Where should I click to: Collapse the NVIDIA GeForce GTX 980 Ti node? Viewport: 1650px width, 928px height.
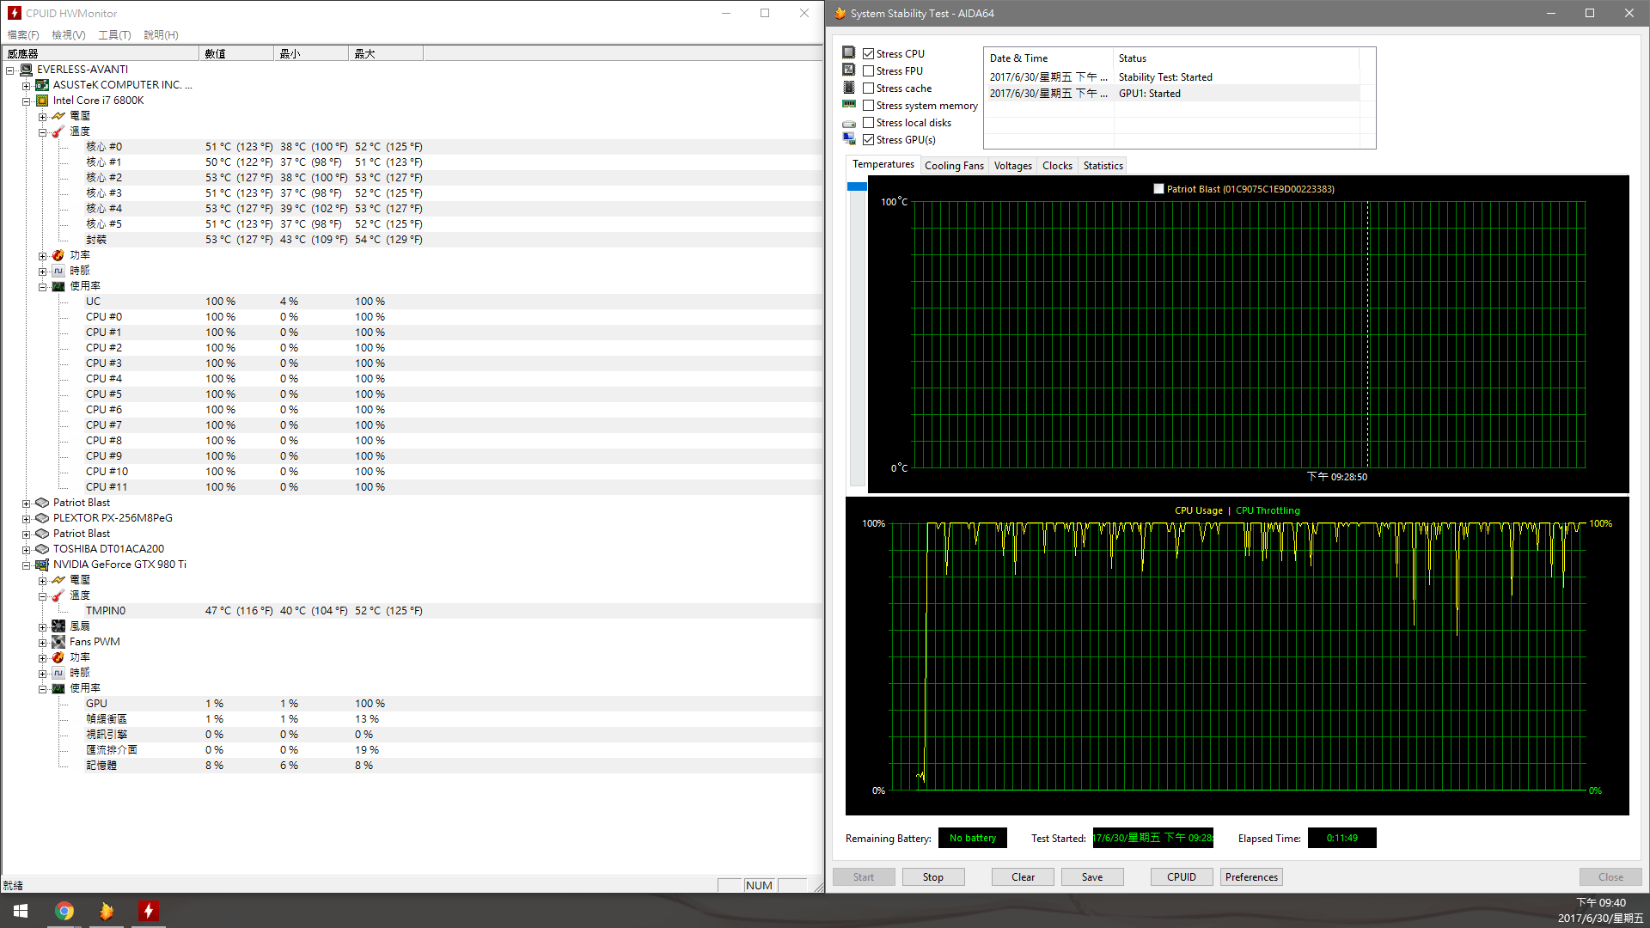[26, 565]
